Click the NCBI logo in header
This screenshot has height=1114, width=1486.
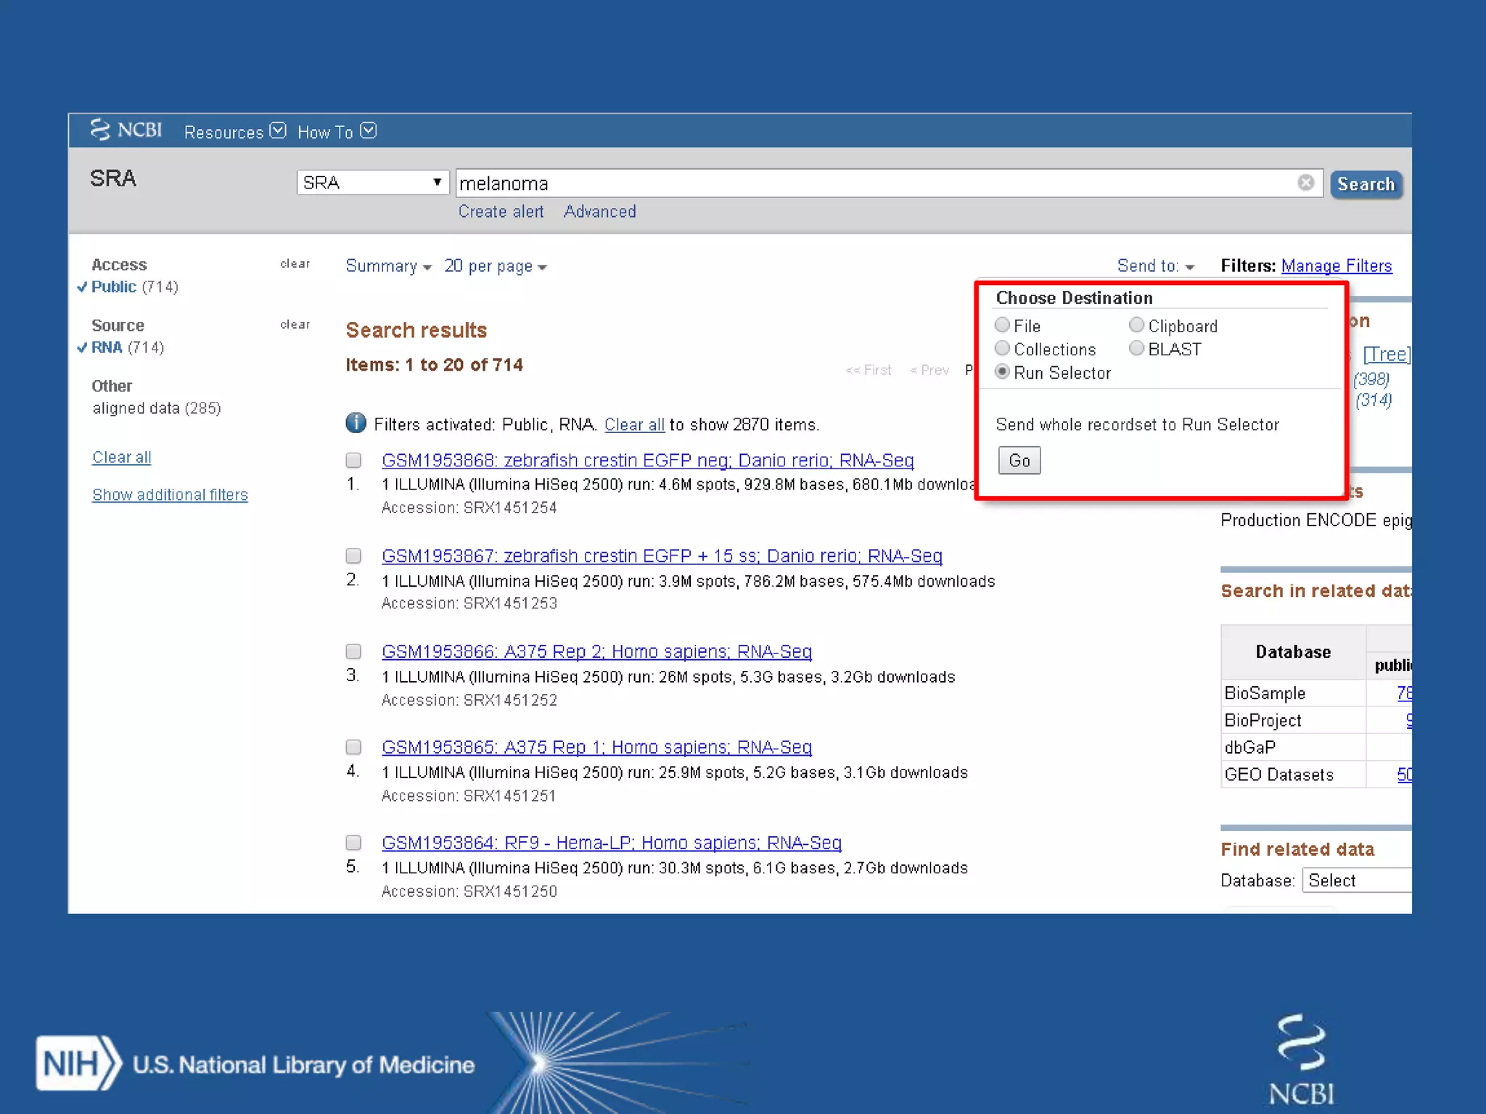pyautogui.click(x=126, y=131)
